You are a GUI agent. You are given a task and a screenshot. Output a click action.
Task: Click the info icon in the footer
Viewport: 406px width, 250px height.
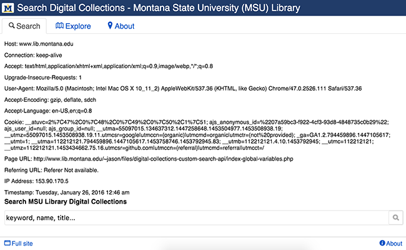click(382, 243)
